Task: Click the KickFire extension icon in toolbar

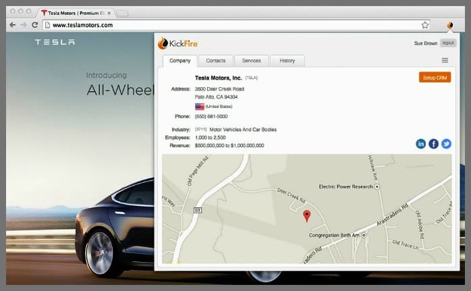Action: pyautogui.click(x=450, y=25)
